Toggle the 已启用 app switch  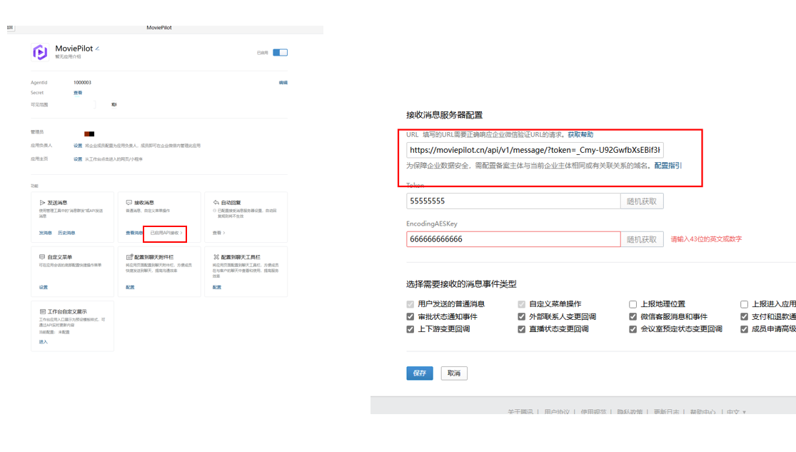click(x=281, y=52)
